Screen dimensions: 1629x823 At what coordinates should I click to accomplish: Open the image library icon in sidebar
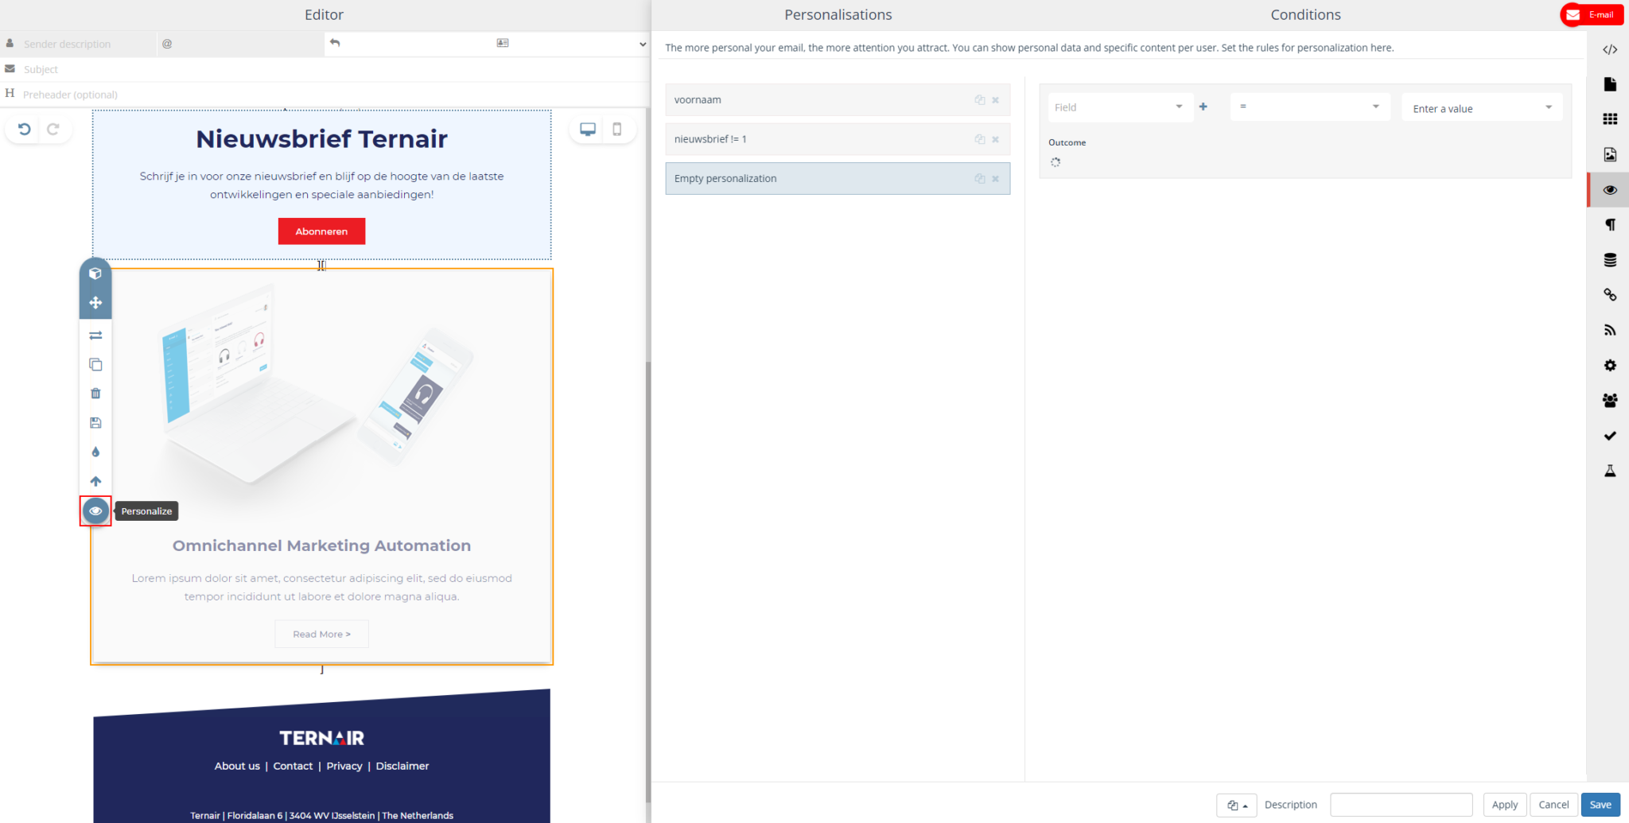(x=1610, y=154)
